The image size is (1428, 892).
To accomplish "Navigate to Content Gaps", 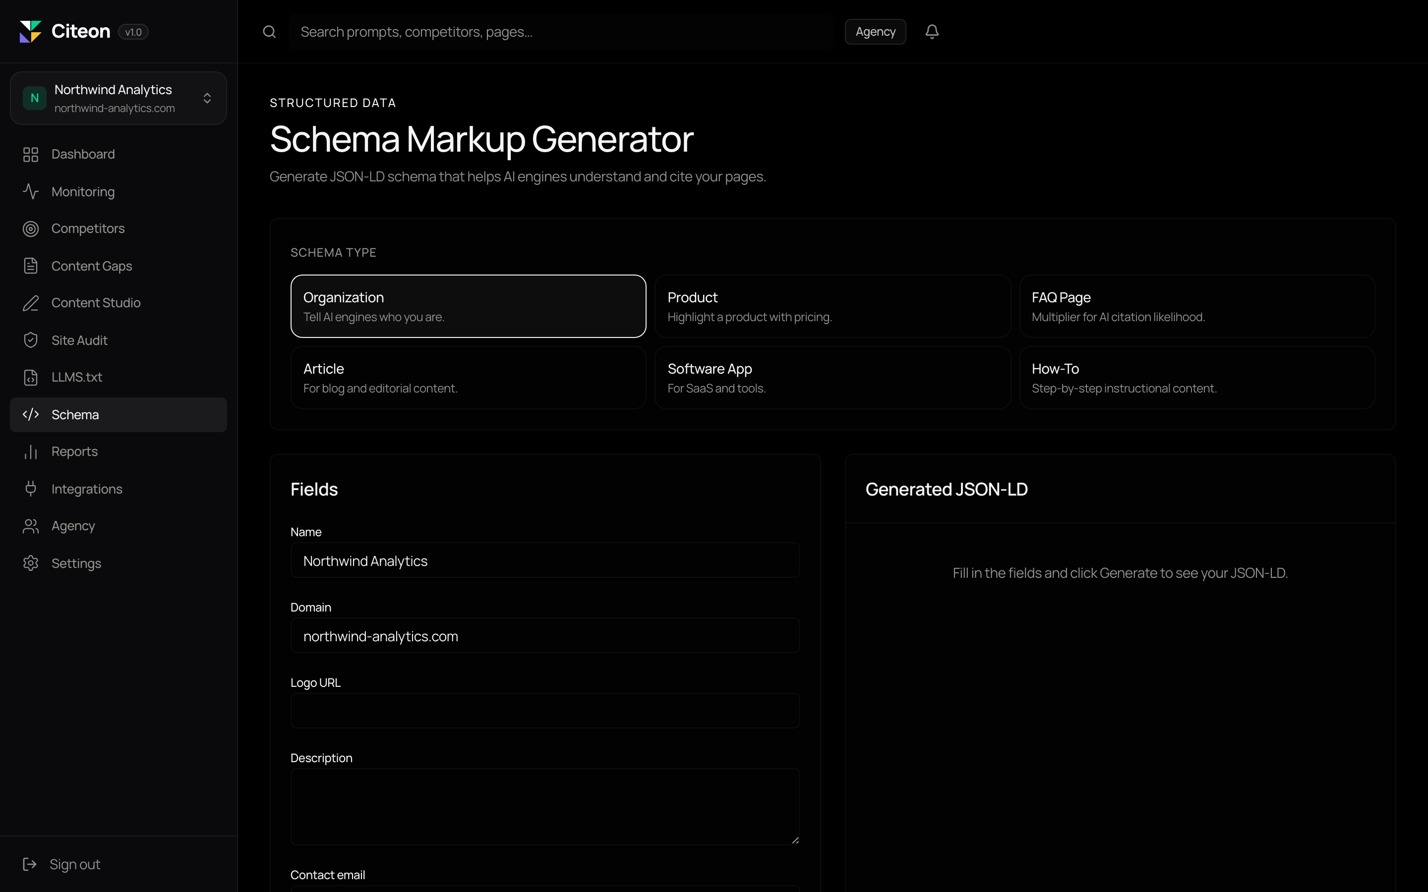I will (x=119, y=266).
